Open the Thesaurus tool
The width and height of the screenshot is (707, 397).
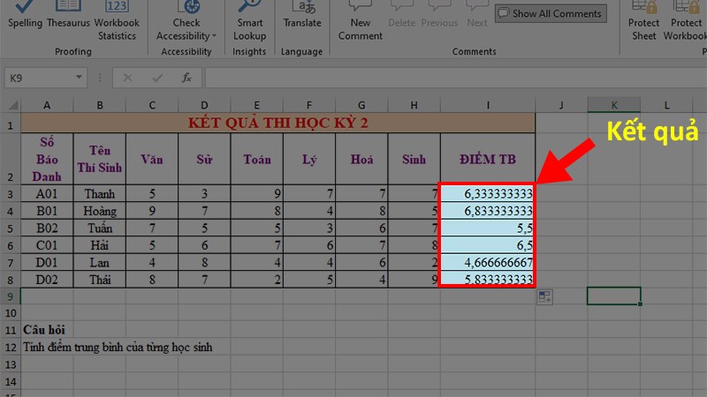(x=68, y=21)
